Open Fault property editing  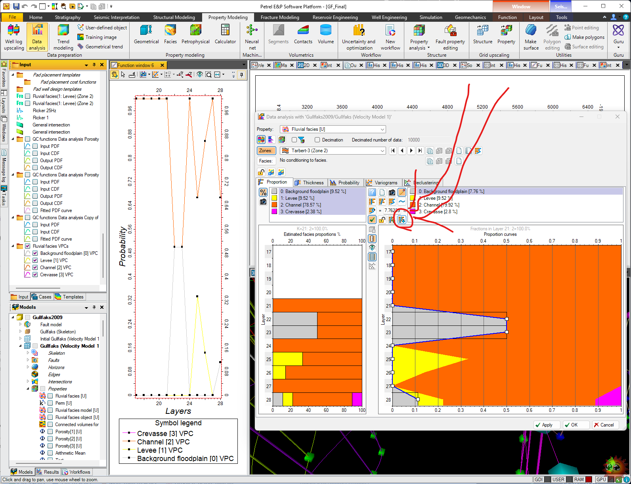point(450,37)
